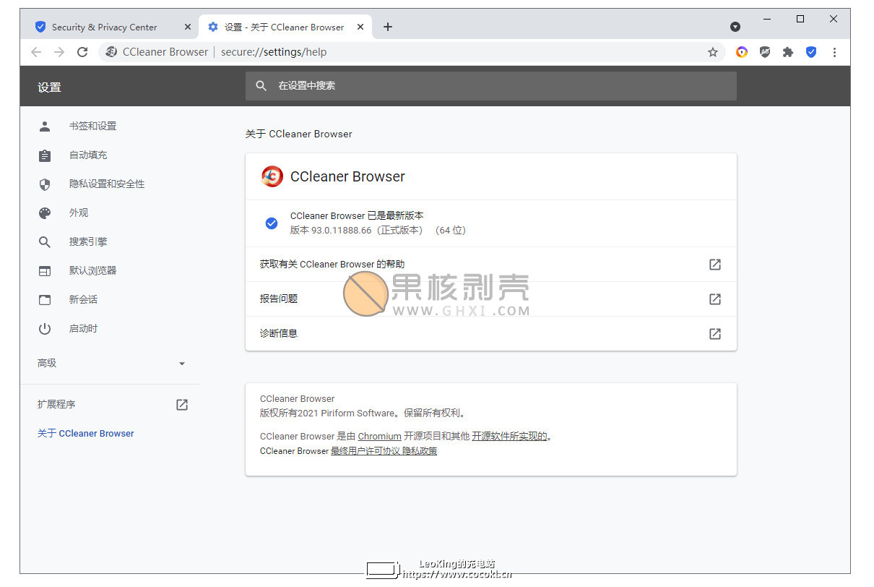Click the CCleaner Browser logo icon
874x587 pixels.
[x=272, y=176]
